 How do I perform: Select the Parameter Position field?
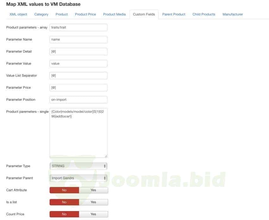(x=78, y=99)
